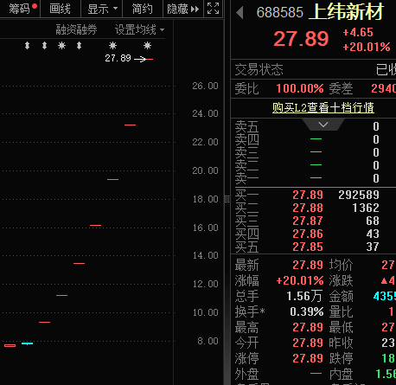396x385 pixels.
Task: Open the 设置均线 dropdown
Action: point(140,29)
